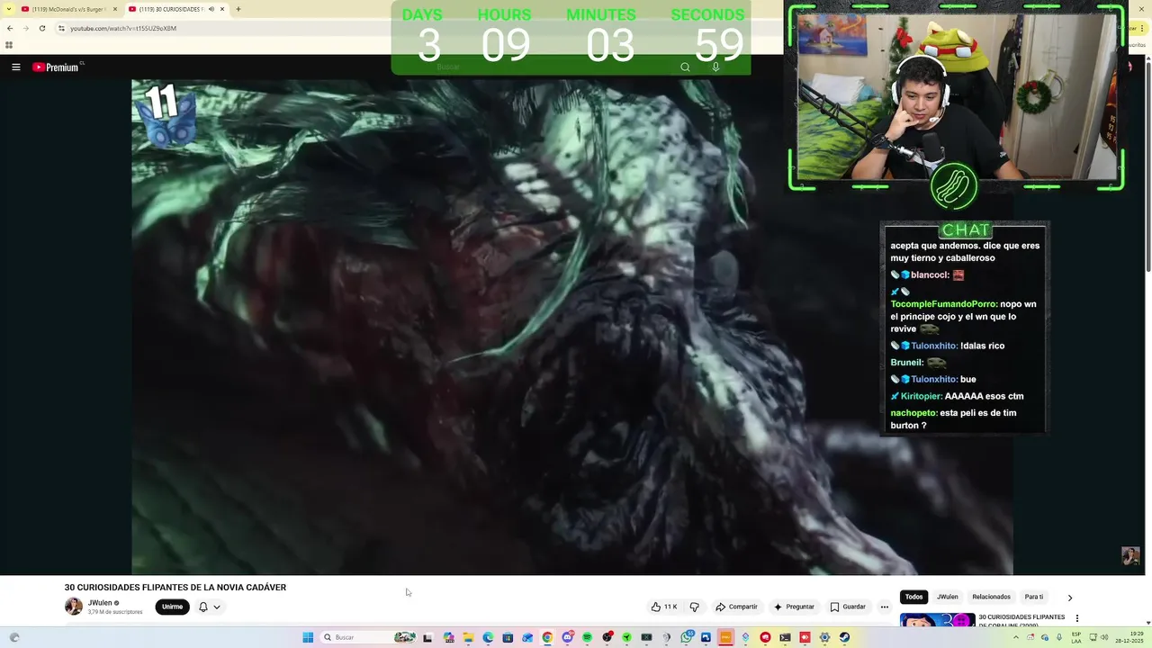Open 30 CURIOSIDADES FLIPANTES DE CORALINE title
The height and width of the screenshot is (648, 1152).
(x=1022, y=621)
